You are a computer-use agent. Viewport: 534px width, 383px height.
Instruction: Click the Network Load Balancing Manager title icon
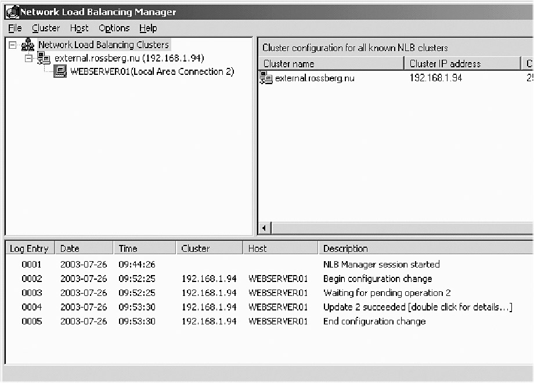coord(12,12)
